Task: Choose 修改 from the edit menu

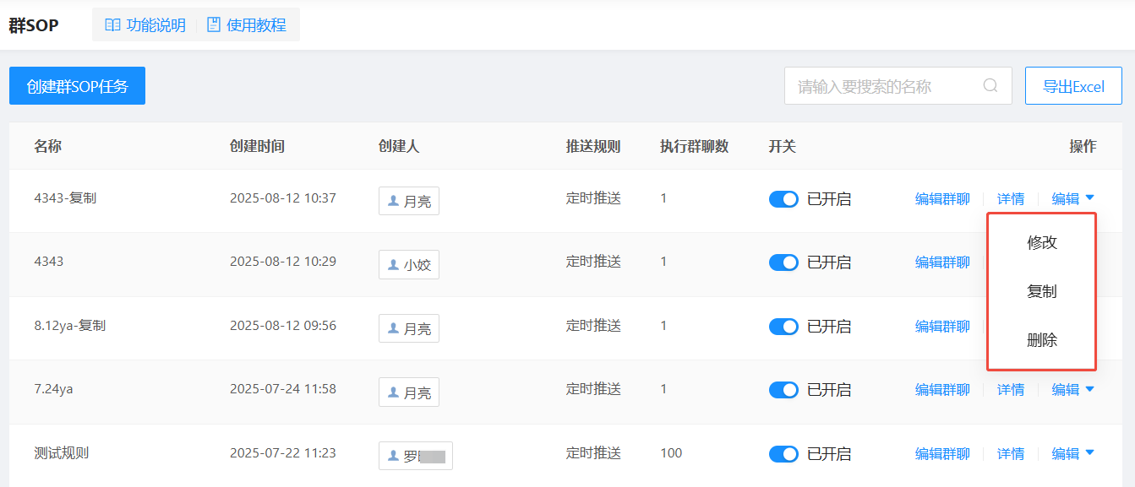Action: point(1042,242)
